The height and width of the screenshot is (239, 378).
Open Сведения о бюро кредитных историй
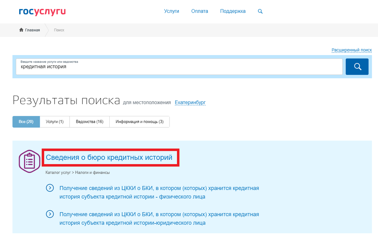coord(109,157)
